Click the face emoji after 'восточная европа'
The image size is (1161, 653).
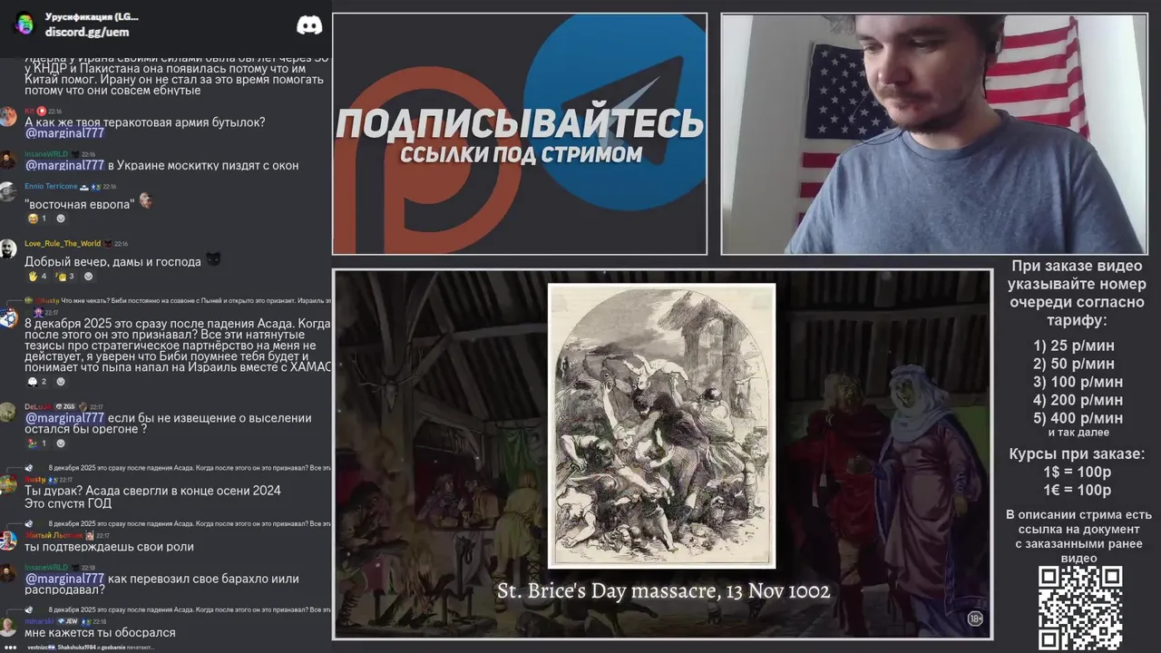pyautogui.click(x=145, y=200)
